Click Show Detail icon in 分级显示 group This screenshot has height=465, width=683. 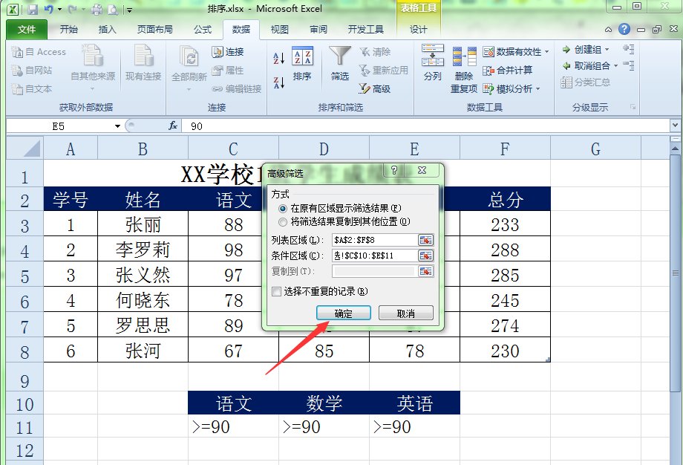pos(628,49)
